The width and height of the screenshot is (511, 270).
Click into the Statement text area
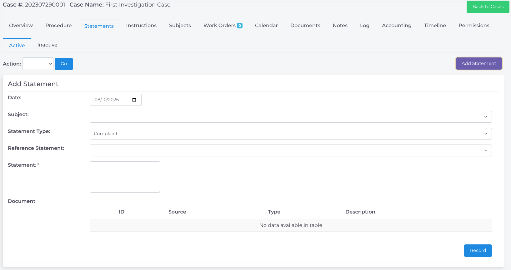pos(125,177)
